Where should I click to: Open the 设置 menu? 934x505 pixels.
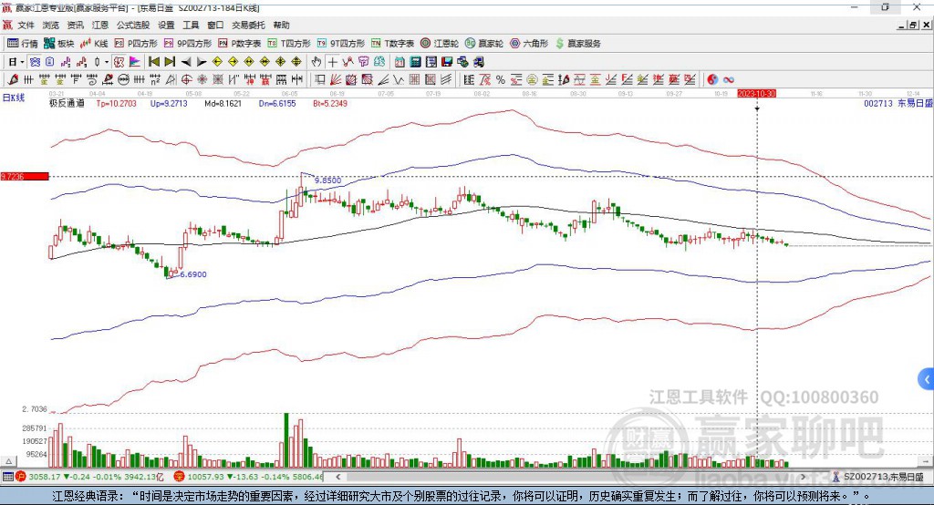click(x=166, y=25)
